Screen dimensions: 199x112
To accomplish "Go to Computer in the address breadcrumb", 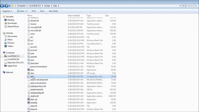I will [x=21, y=6].
